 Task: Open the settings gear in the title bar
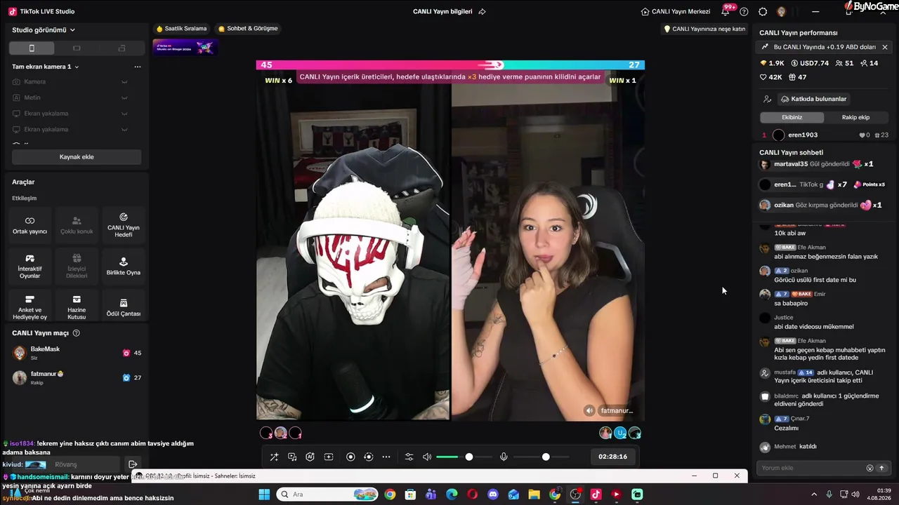click(763, 11)
